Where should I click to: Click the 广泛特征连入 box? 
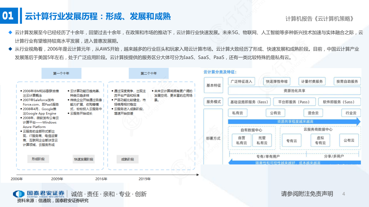pyautogui.click(x=242, y=81)
